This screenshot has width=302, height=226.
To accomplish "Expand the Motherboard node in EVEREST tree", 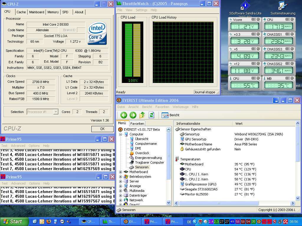I will point(120,172).
